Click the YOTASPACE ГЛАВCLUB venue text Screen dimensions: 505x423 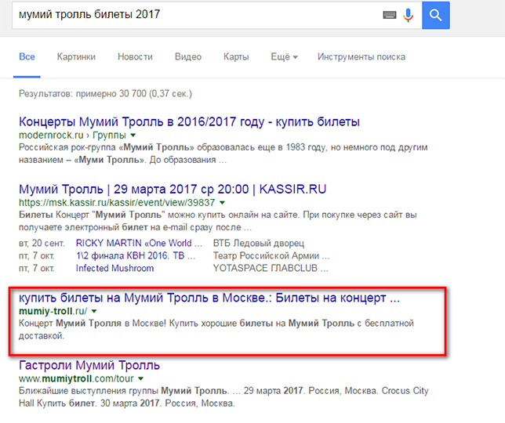pos(271,268)
